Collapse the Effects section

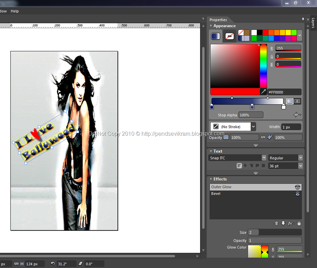point(211,179)
